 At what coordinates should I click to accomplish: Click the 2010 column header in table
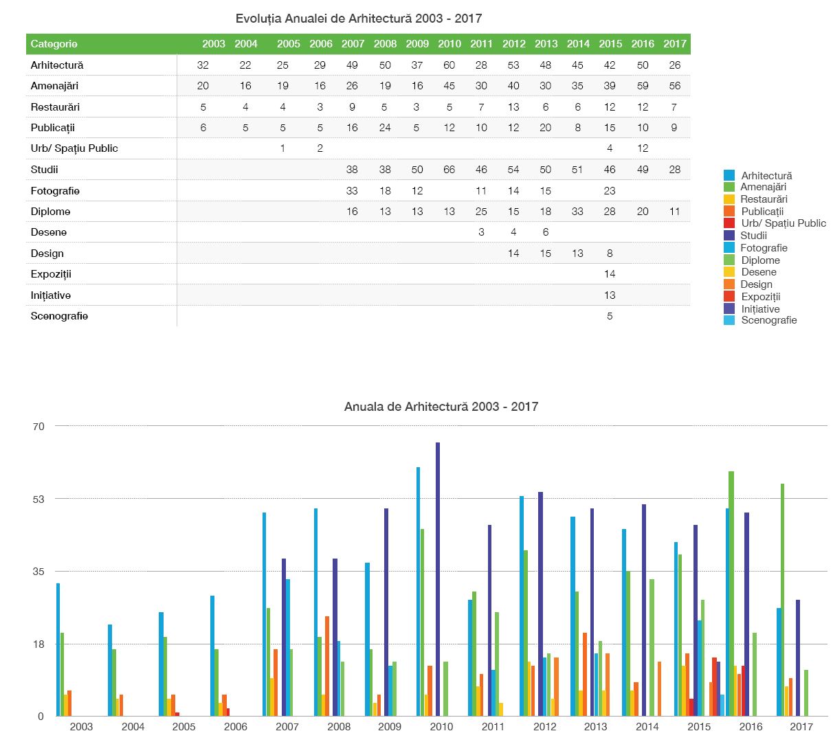(449, 44)
